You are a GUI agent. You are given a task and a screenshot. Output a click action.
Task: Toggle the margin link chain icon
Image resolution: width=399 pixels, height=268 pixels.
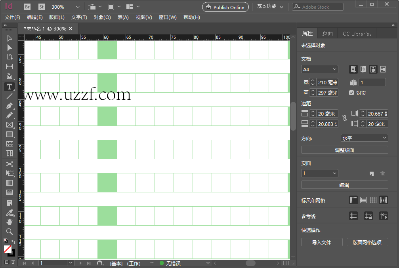pos(345,118)
